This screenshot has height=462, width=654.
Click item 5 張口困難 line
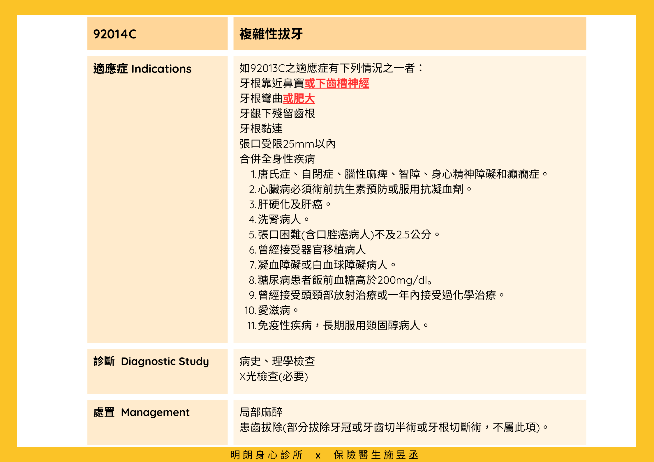tap(344, 235)
